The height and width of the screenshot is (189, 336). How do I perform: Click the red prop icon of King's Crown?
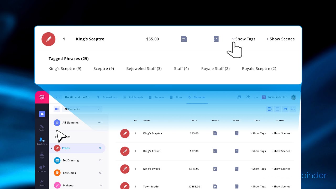pos(125,151)
